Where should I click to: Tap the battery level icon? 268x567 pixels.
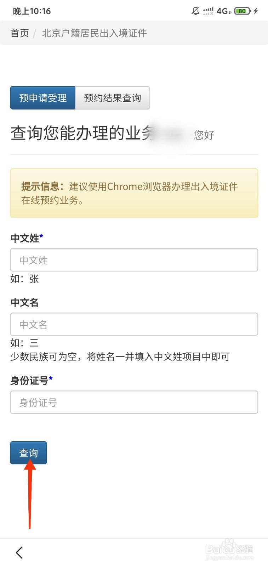point(243,11)
